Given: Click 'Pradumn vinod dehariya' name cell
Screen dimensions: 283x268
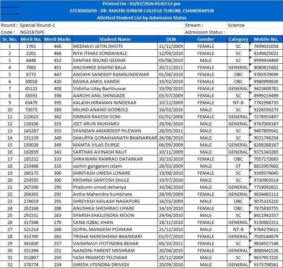Looking at the screenshot, I should [115, 187].
